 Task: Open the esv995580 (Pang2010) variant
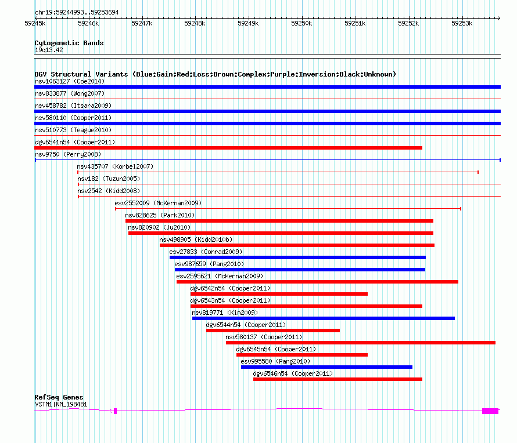(x=275, y=361)
